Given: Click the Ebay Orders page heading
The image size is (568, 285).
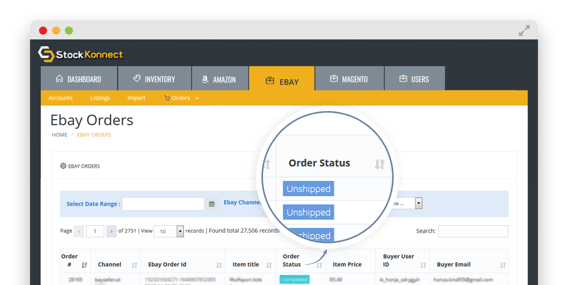Looking at the screenshot, I should 92,120.
